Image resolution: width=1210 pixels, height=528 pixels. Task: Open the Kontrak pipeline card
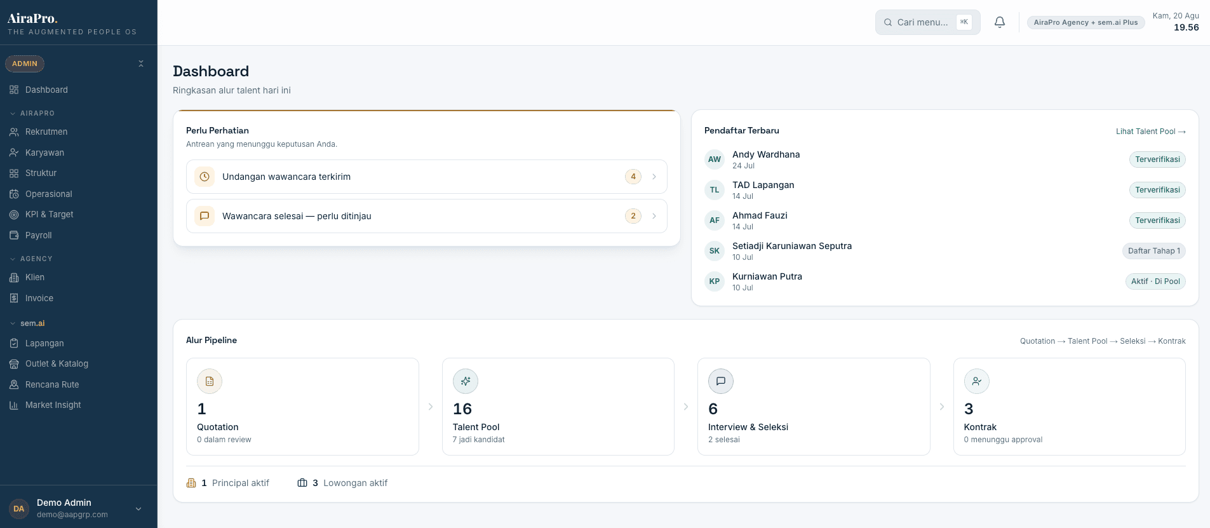pyautogui.click(x=1070, y=407)
